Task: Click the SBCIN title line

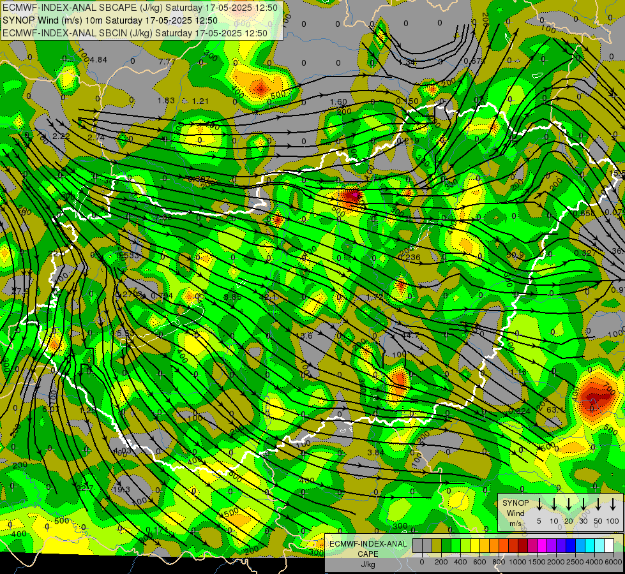Action: 135,33
